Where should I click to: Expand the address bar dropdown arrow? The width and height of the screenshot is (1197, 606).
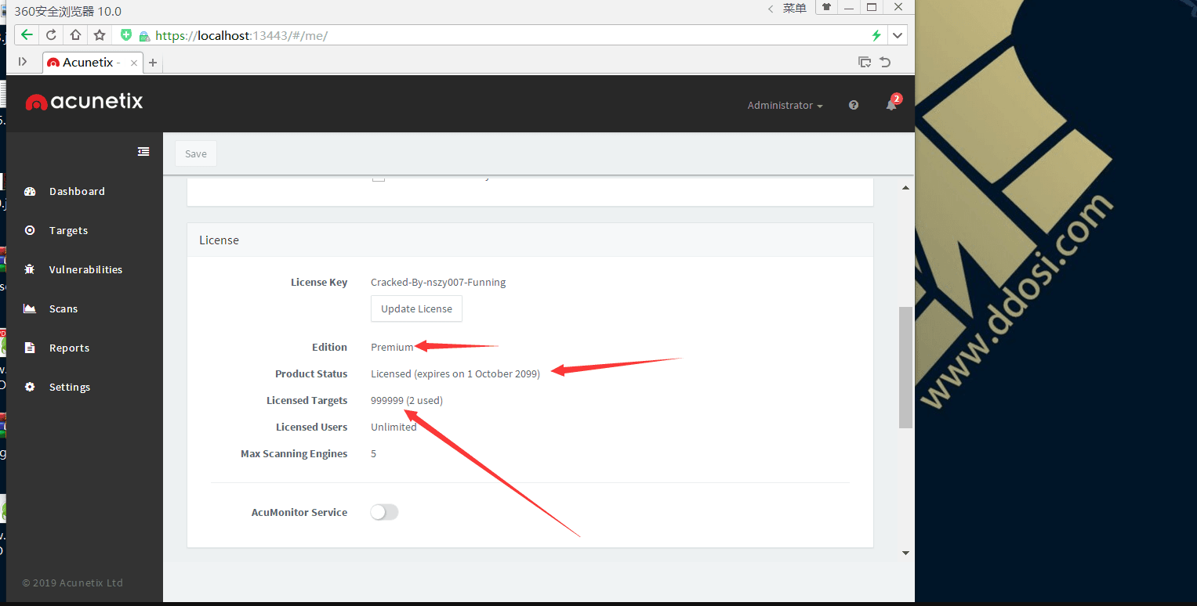898,35
